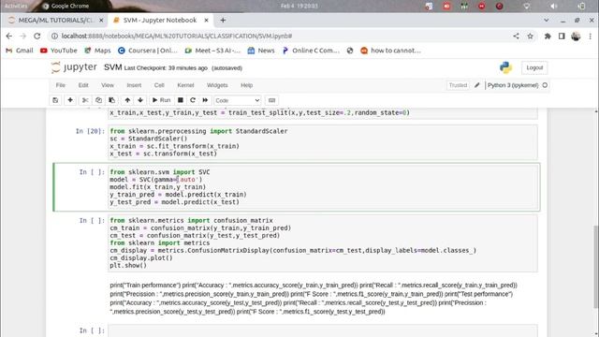This screenshot has height=337, width=599.
Task: Open the cell type Code dropdown
Action: (x=237, y=100)
